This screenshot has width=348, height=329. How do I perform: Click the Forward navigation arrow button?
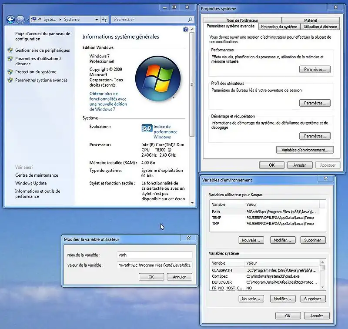point(20,20)
